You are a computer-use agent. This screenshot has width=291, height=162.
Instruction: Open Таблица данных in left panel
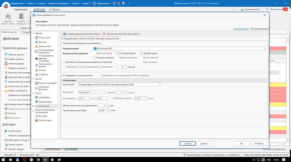pyautogui.click(x=14, y=55)
